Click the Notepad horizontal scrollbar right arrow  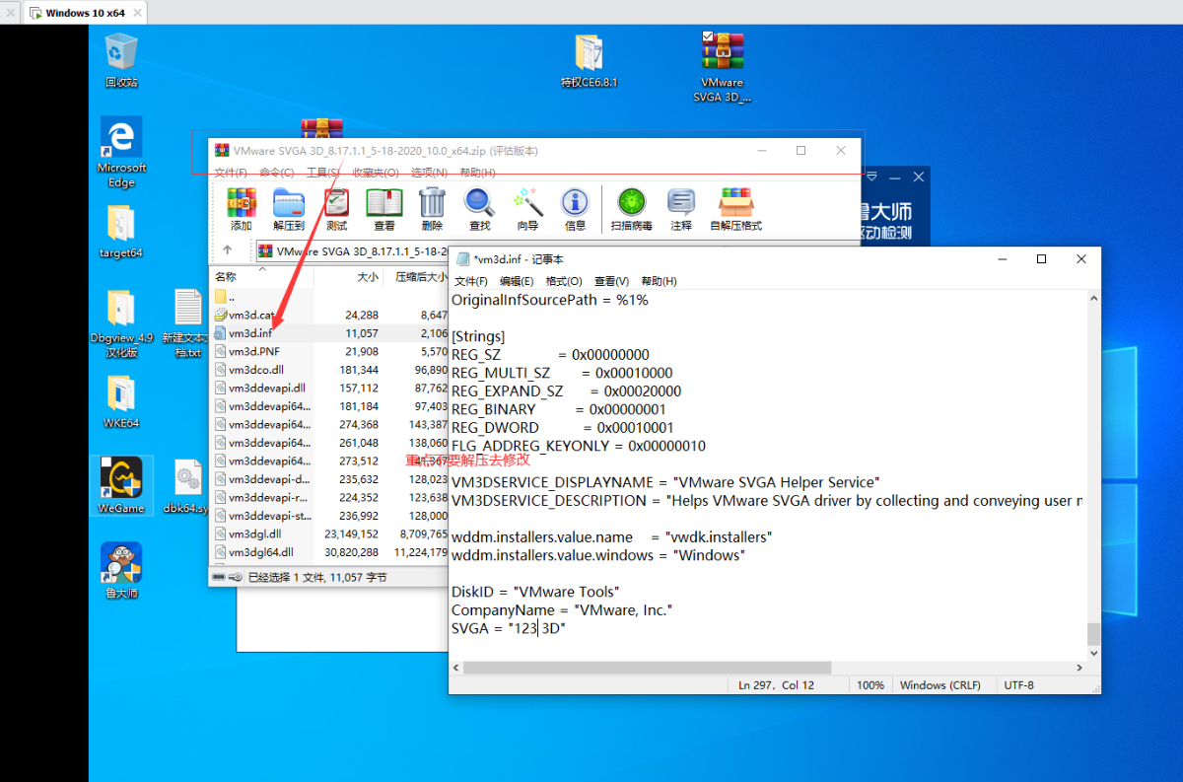1079,668
